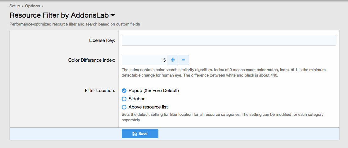Click the chevron separator after Setup breadcrumb

tap(22, 6)
